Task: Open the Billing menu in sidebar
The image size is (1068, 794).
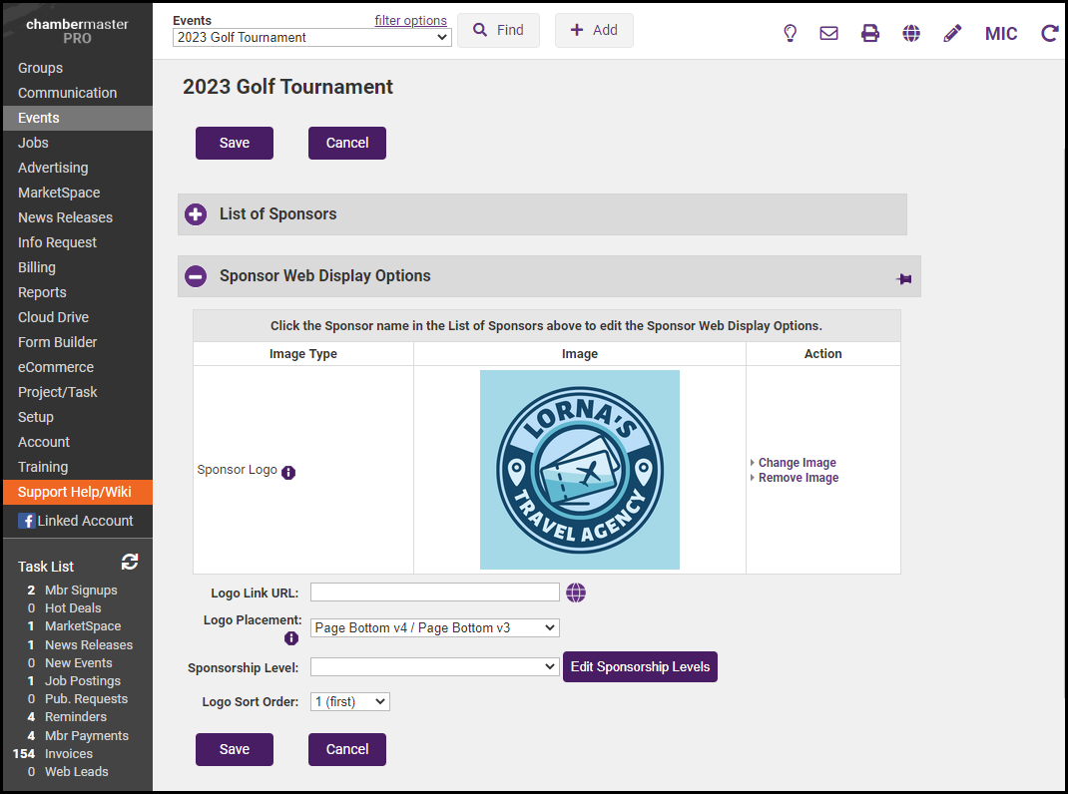Action: click(37, 267)
